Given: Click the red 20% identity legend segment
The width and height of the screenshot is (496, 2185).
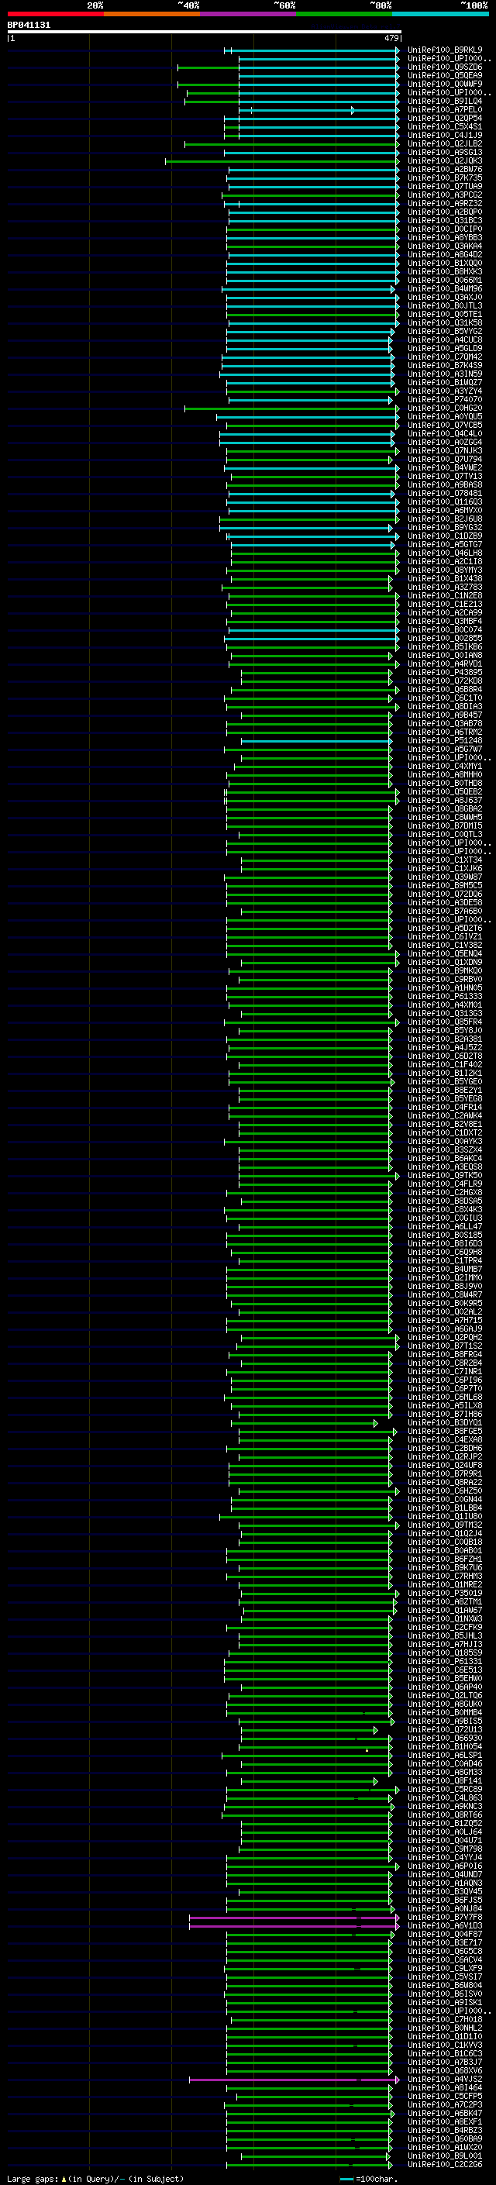Looking at the screenshot, I should 55,14.
